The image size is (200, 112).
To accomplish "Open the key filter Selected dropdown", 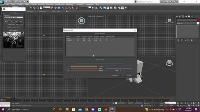I will [170, 103].
